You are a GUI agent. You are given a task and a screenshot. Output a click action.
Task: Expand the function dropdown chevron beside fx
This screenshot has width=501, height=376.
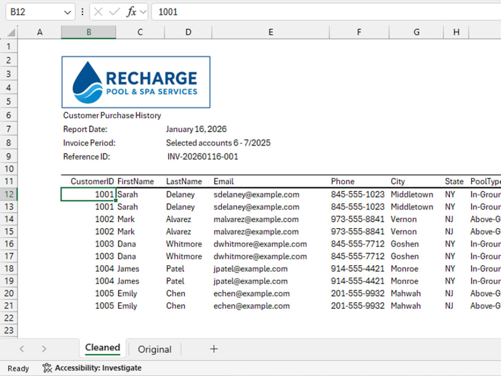[x=143, y=12]
